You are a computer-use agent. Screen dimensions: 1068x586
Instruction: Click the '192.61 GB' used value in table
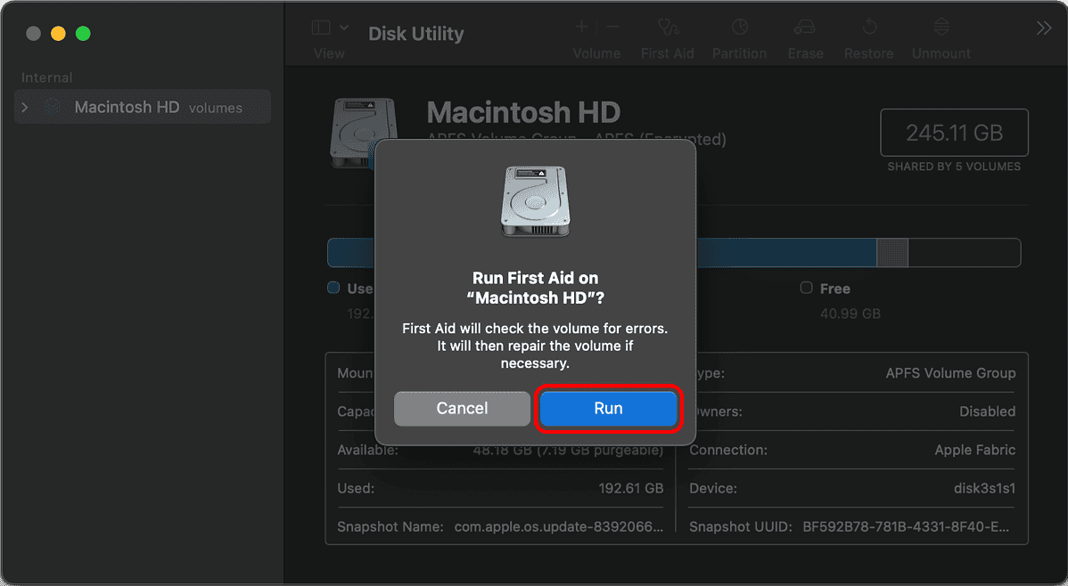[x=630, y=488]
